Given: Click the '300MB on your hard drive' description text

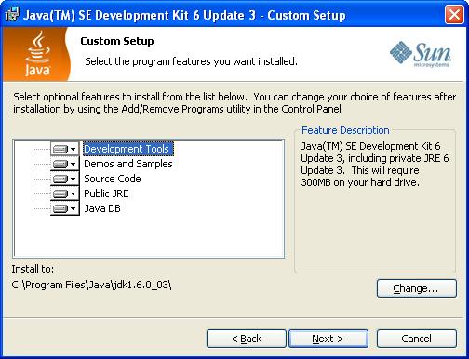Looking at the screenshot, I should pos(360,182).
